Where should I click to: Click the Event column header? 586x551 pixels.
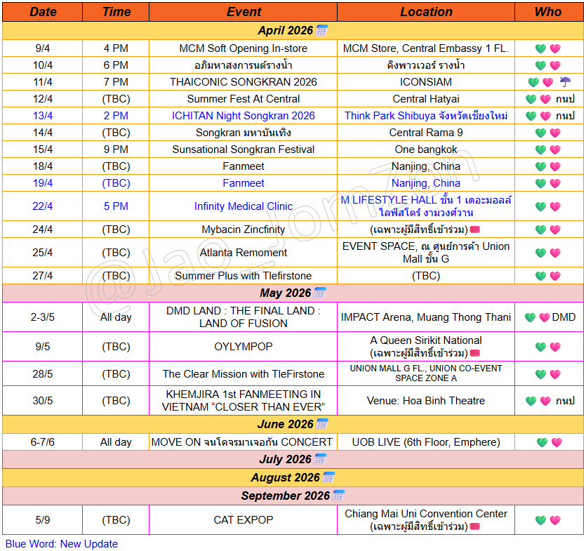pyautogui.click(x=244, y=12)
